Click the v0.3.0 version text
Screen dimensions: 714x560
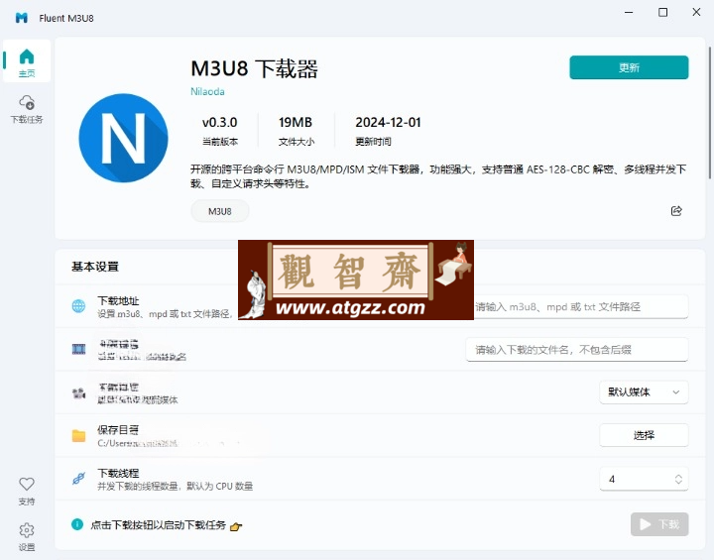click(219, 123)
